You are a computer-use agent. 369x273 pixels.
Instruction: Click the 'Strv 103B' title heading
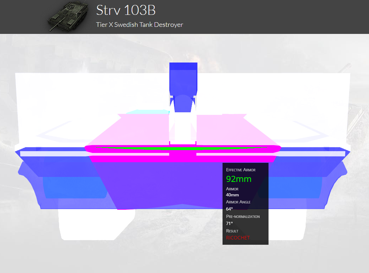126,10
